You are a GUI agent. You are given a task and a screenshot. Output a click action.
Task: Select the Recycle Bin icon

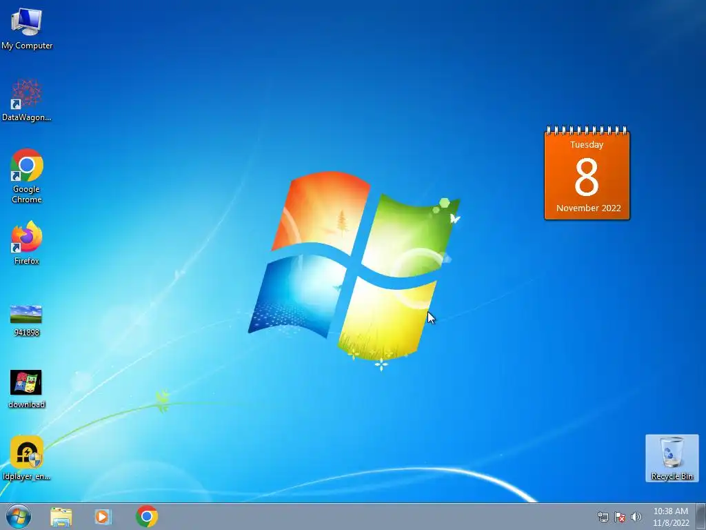(x=672, y=458)
